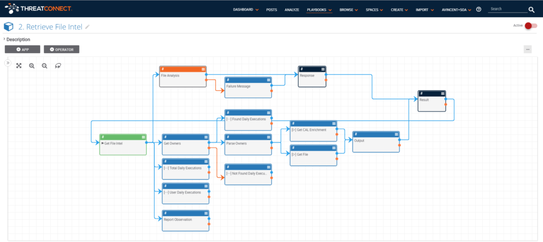The width and height of the screenshot is (543, 242).
Task: Click the search magnifier icon
Action: click(x=531, y=9)
